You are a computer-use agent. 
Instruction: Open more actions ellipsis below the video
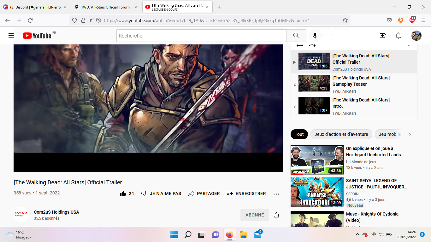[x=277, y=194]
